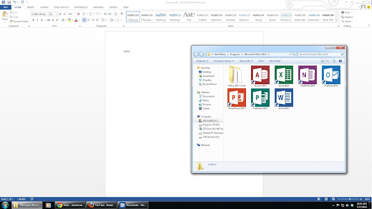This screenshot has height=209, width=372.
Task: Toggle Strikethrough formatting
Action: click(x=48, y=20)
